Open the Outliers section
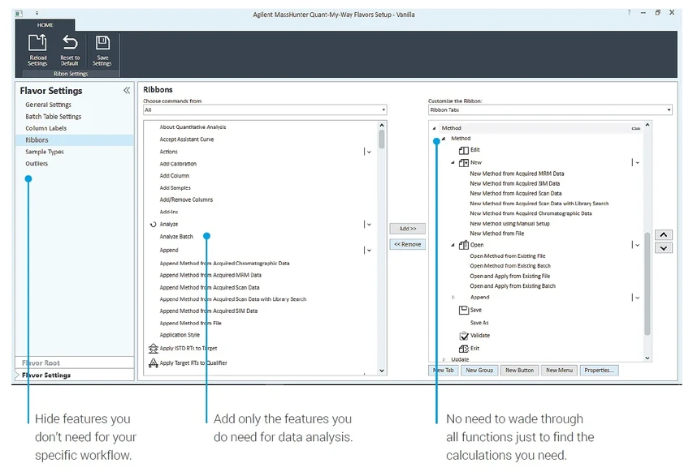 pos(37,164)
